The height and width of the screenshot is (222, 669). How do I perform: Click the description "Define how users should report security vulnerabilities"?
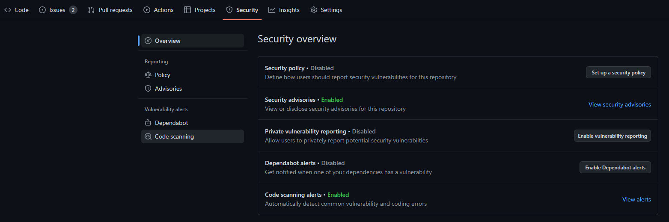pos(361,77)
